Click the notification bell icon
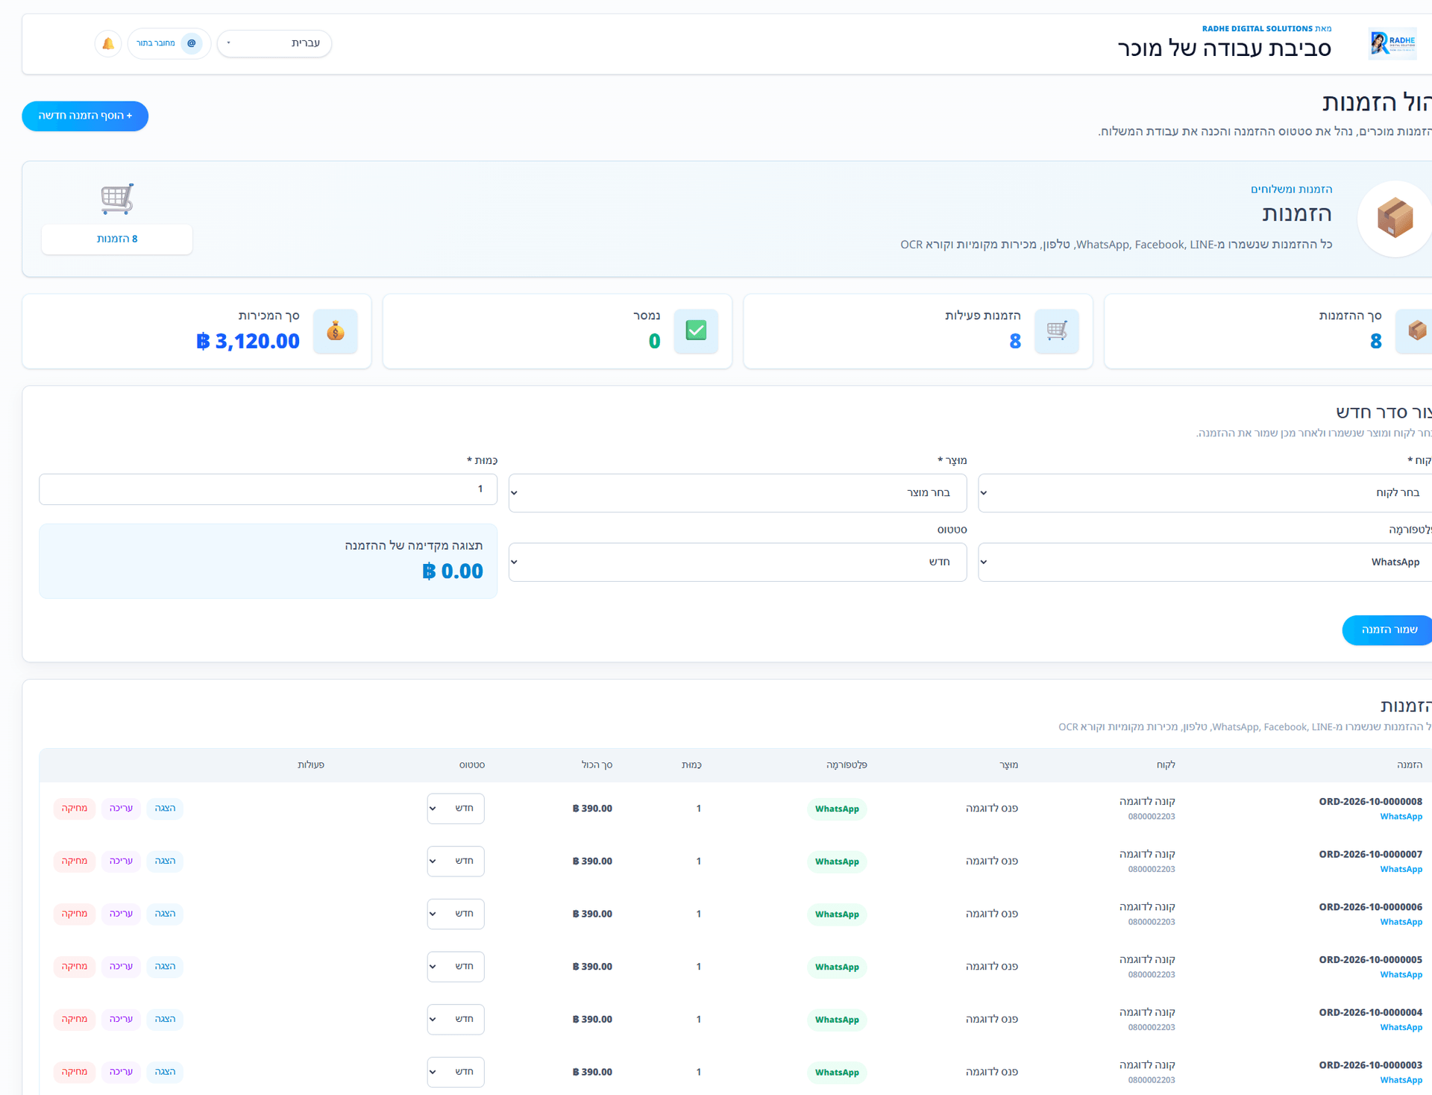Viewport: 1432px width, 1095px height. (x=108, y=43)
